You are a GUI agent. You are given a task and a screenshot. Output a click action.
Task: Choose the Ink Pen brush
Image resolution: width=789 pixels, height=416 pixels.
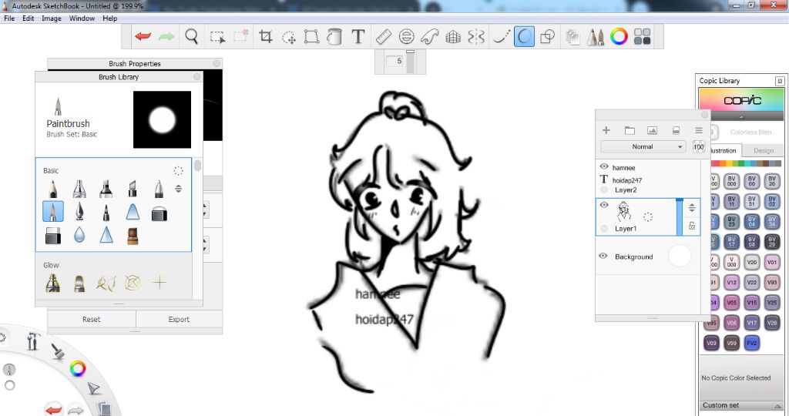(x=79, y=212)
